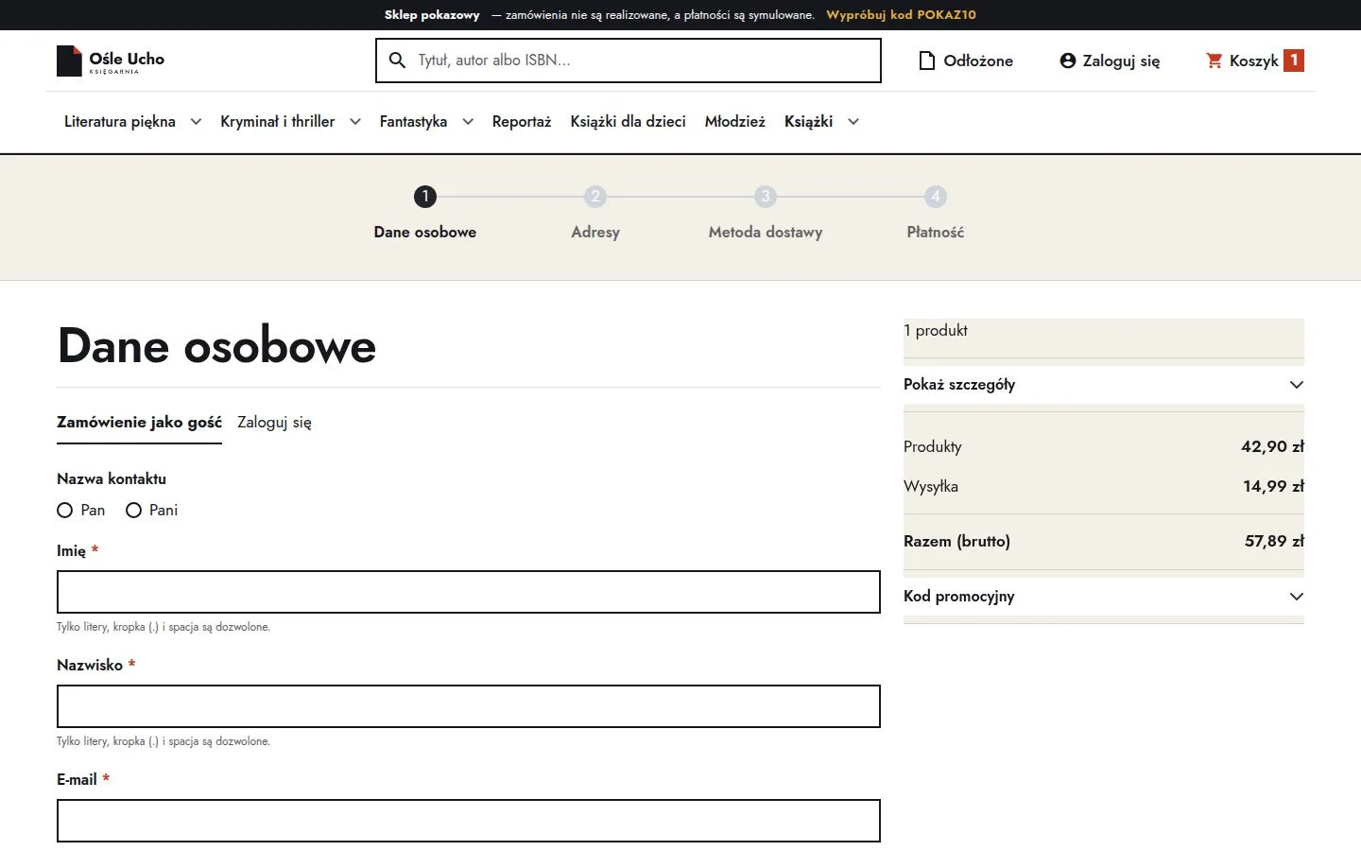Image resolution: width=1361 pixels, height=851 pixels.
Task: Click the E-mail input field
Action: pos(469,821)
